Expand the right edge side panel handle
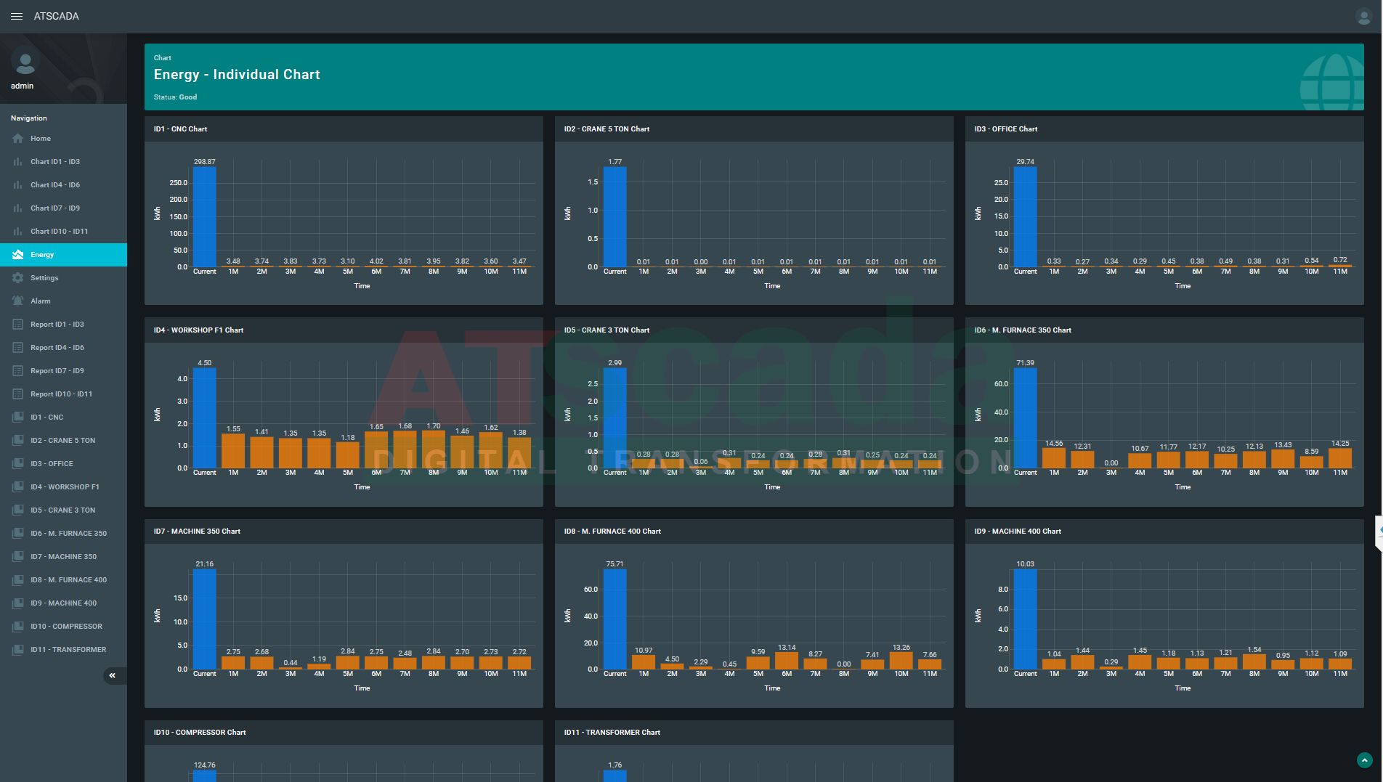The height and width of the screenshot is (782, 1383). pyautogui.click(x=1378, y=532)
